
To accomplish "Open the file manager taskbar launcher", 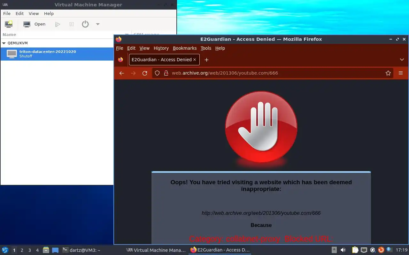I will click(x=46, y=250).
